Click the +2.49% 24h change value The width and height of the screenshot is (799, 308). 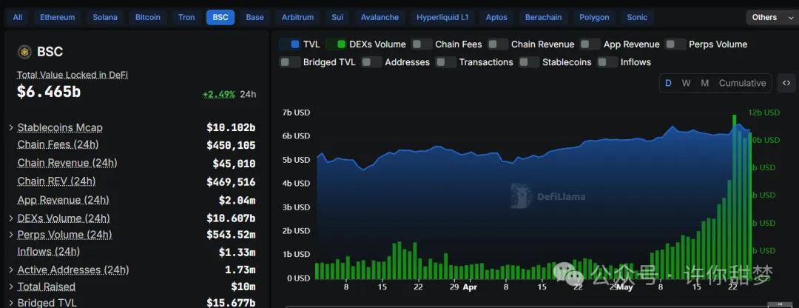point(218,94)
